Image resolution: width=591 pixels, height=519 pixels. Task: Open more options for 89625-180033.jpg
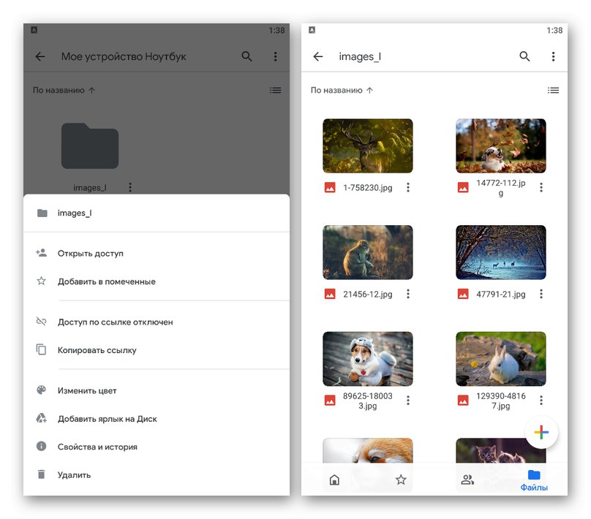pos(408,401)
